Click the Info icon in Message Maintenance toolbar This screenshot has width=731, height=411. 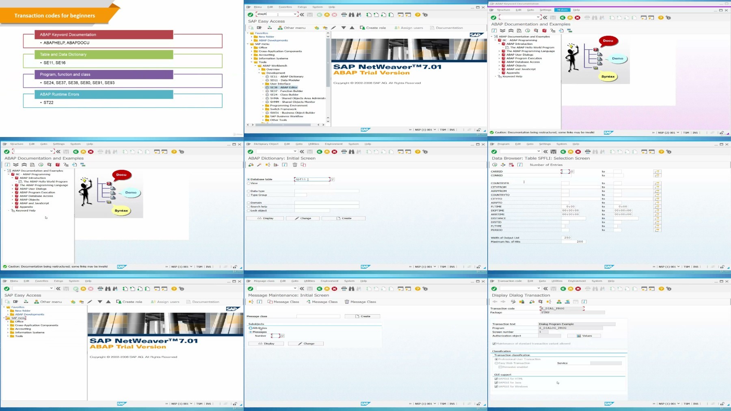tap(259, 302)
